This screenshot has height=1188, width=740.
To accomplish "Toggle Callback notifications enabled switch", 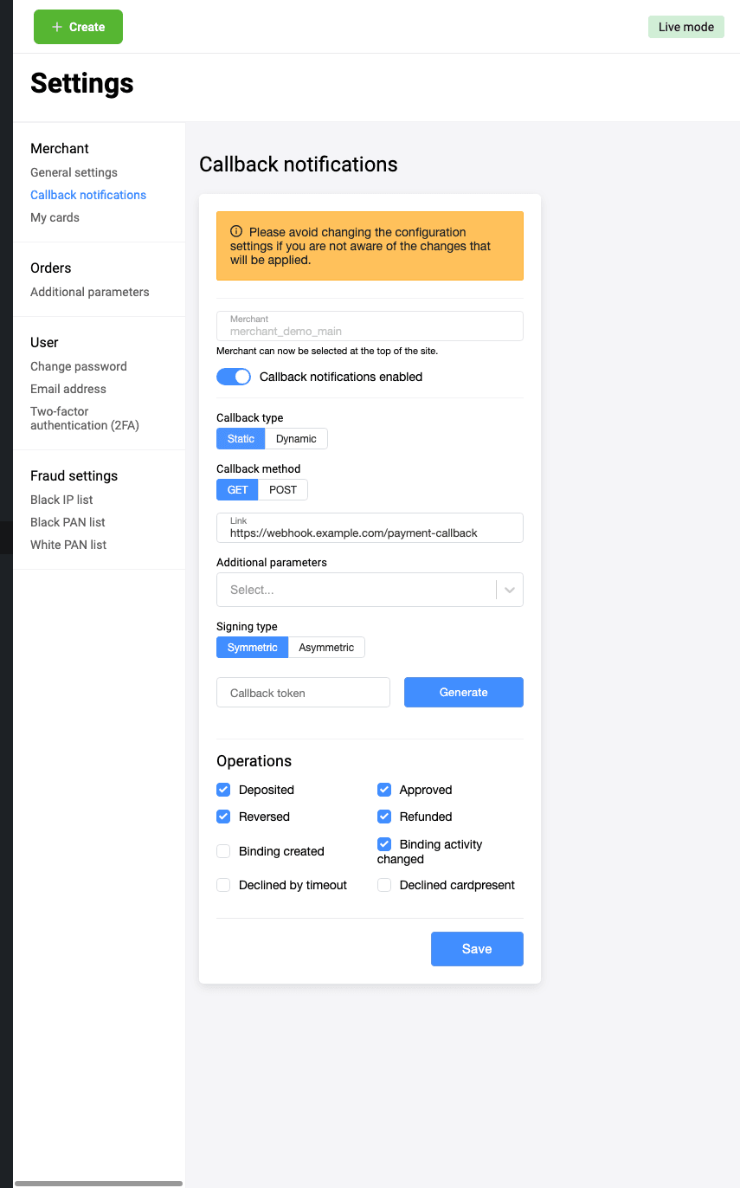I will pyautogui.click(x=233, y=377).
